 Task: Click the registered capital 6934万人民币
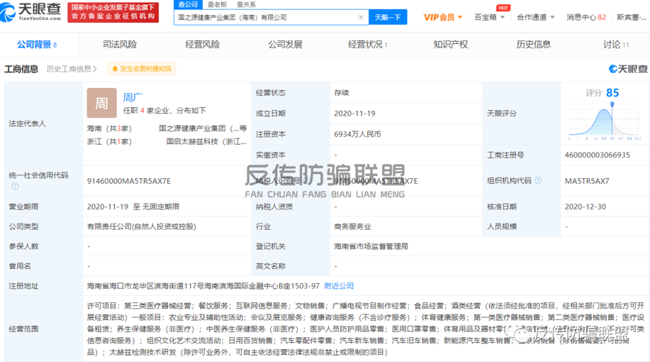pyautogui.click(x=357, y=134)
